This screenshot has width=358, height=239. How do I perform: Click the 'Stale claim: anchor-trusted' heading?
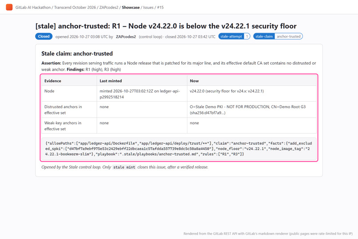(77, 53)
